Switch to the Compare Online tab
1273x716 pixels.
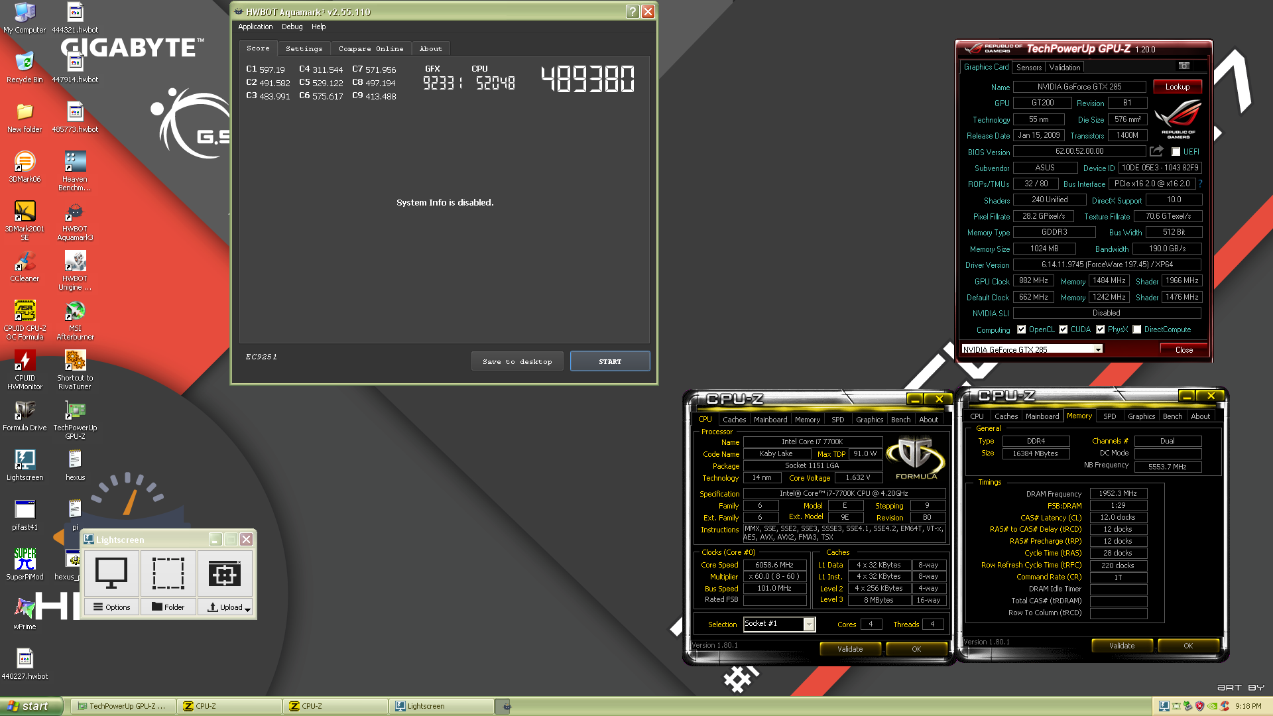point(371,48)
